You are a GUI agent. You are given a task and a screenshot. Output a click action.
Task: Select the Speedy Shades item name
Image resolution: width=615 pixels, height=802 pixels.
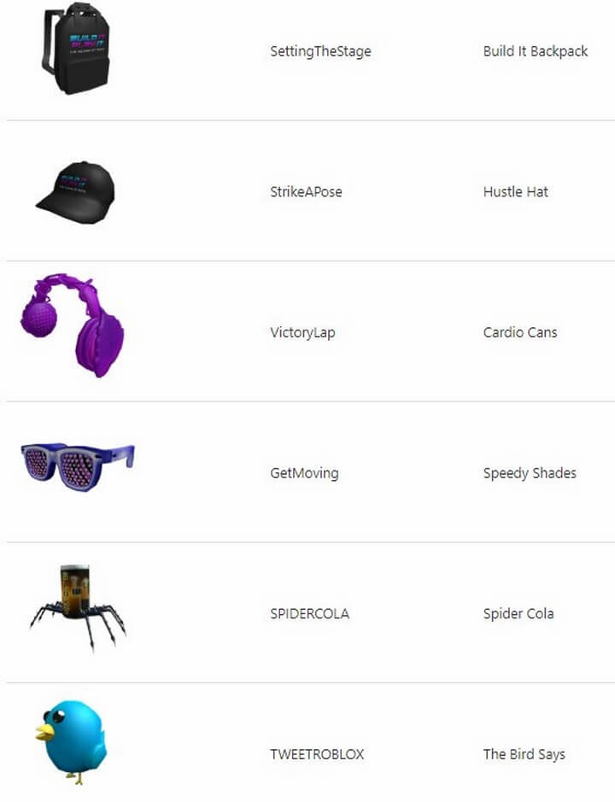[530, 473]
